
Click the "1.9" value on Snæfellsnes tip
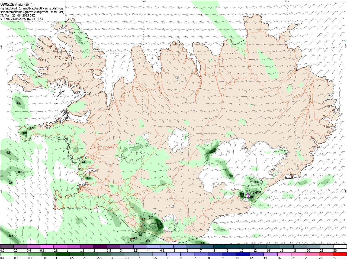(25, 133)
